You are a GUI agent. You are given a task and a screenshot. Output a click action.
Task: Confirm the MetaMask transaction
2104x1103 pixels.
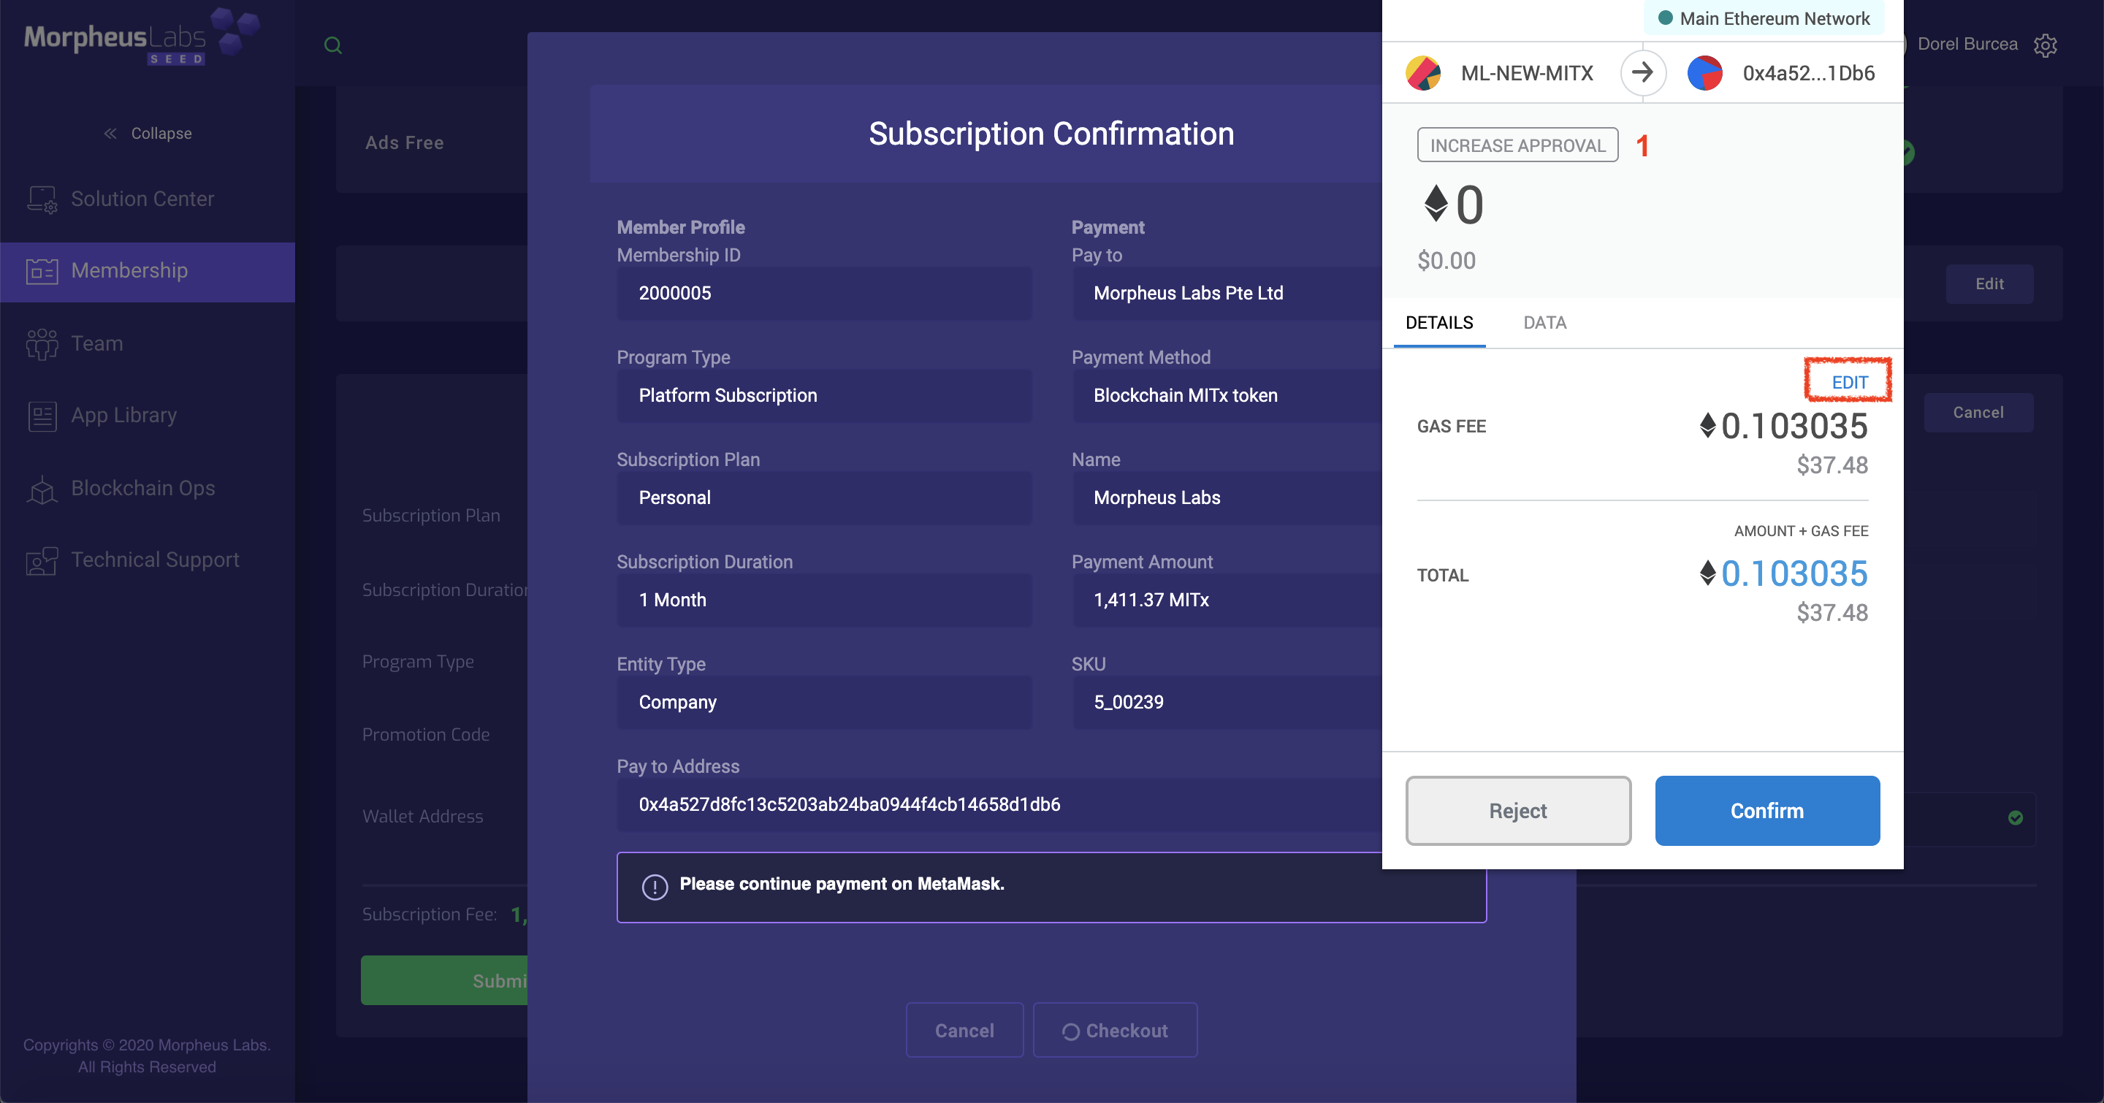(1766, 811)
